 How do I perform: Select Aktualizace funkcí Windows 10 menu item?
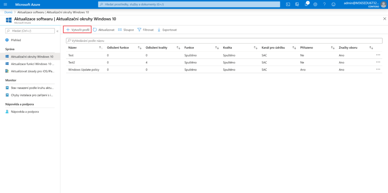(x=31, y=64)
